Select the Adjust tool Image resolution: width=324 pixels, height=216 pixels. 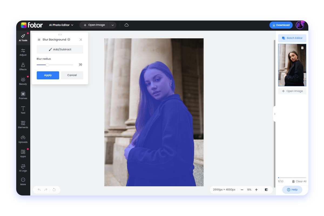23,52
